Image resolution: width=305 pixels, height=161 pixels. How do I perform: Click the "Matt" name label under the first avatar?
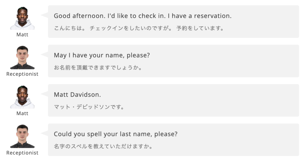pyautogui.click(x=22, y=35)
